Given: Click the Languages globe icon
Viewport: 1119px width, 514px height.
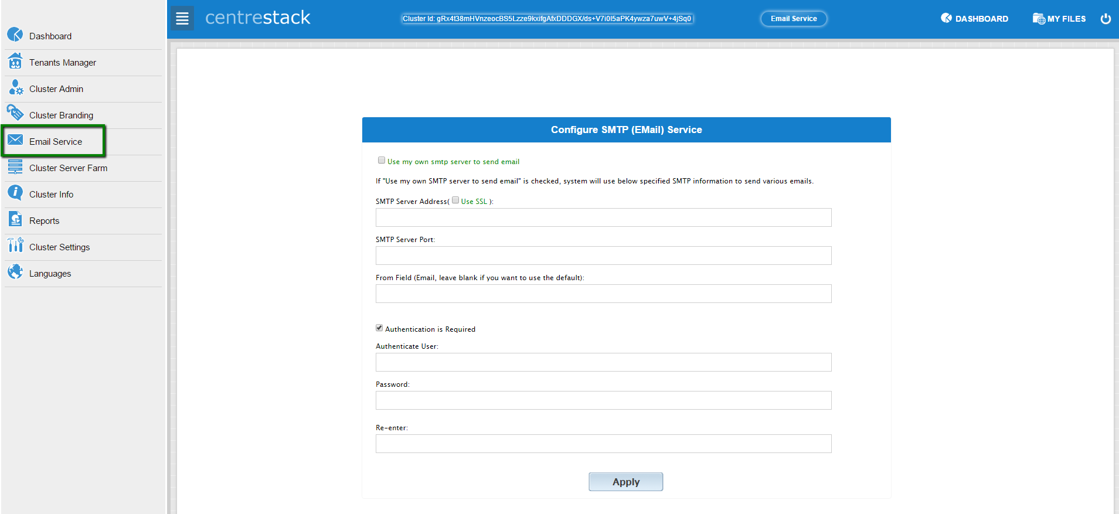Looking at the screenshot, I should (15, 271).
